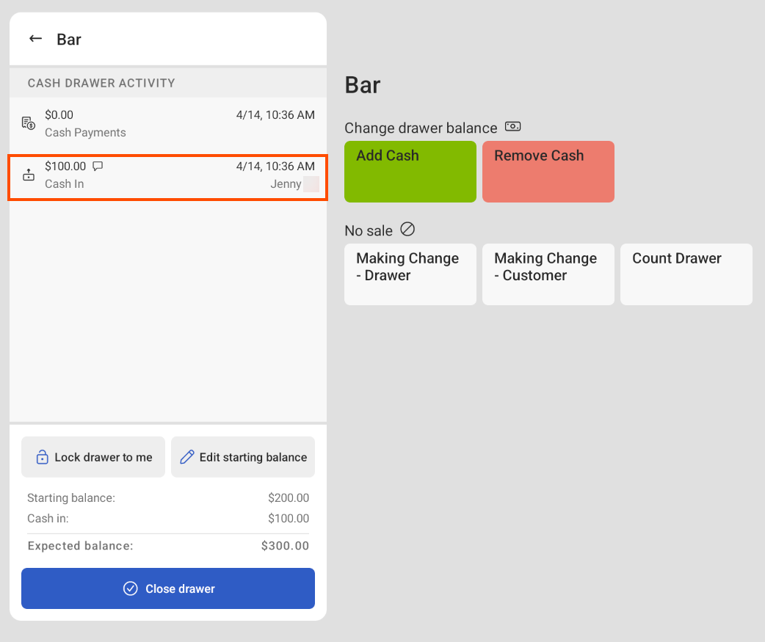This screenshot has width=765, height=642.
Task: Click Lock drawer to me
Action: [93, 457]
